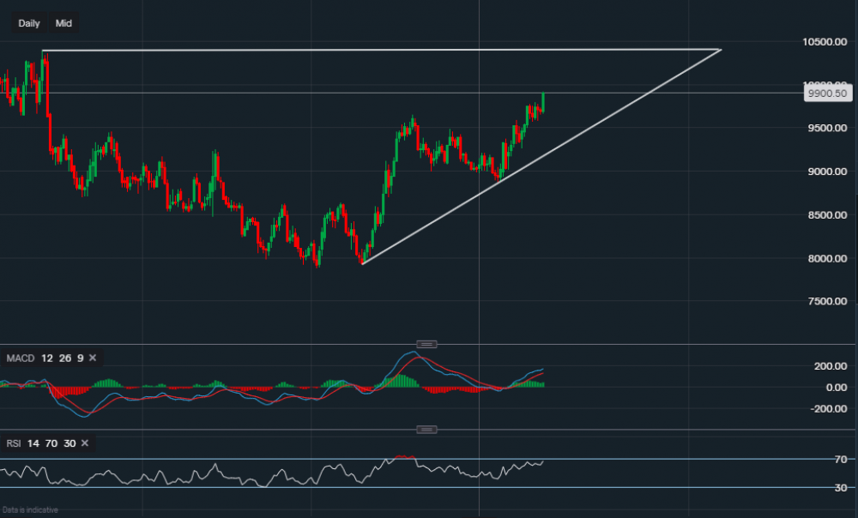The image size is (858, 518).
Task: Select the current price tag 9900.50
Action: pyautogui.click(x=827, y=93)
